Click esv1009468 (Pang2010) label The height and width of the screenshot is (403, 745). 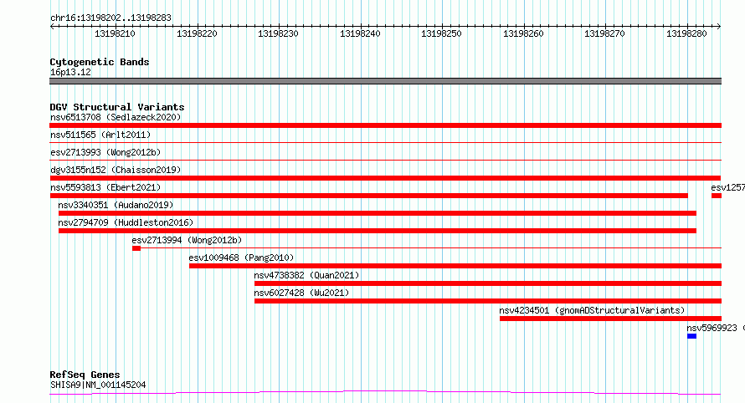pyautogui.click(x=241, y=258)
